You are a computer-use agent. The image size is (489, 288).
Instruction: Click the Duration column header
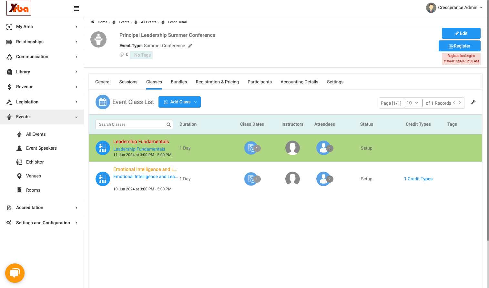188,124
